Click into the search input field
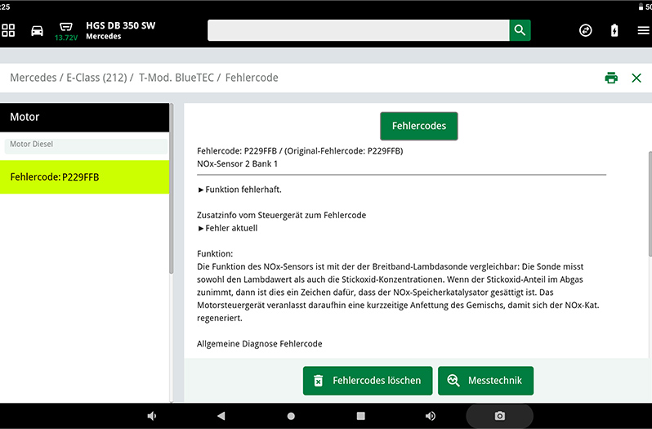Viewport: 652px width, 429px height. pyautogui.click(x=358, y=30)
